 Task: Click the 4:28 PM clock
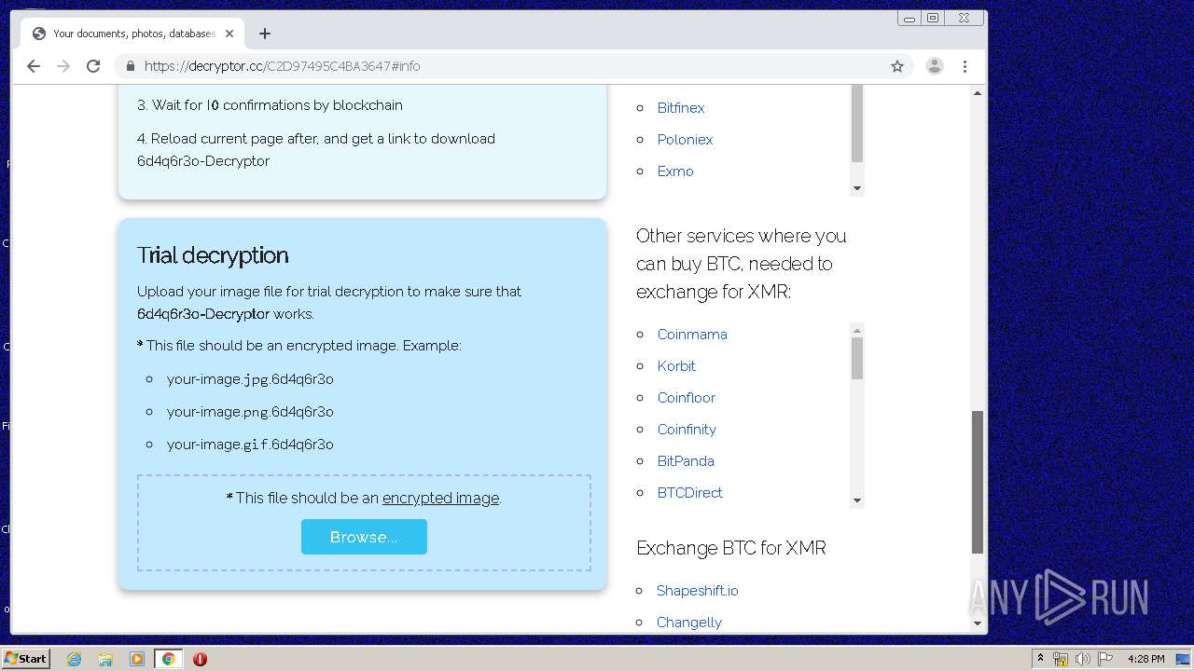coord(1145,659)
